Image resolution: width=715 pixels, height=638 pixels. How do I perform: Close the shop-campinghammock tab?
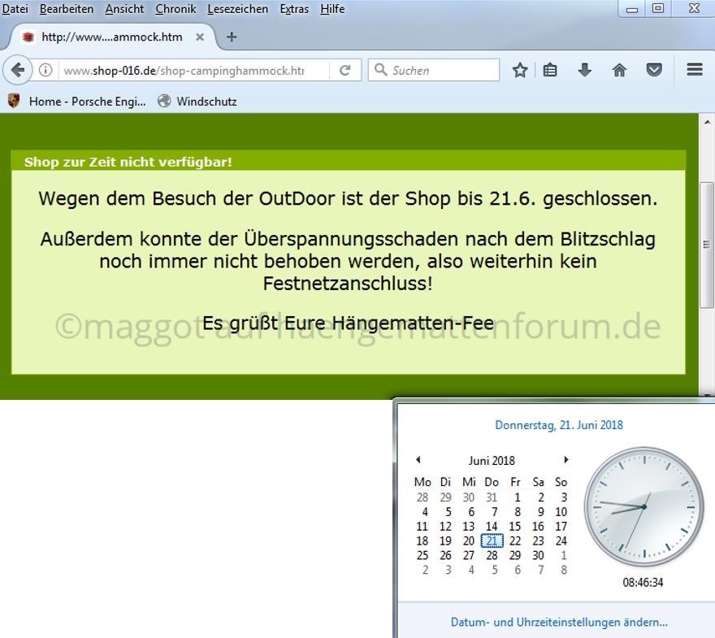click(x=200, y=37)
